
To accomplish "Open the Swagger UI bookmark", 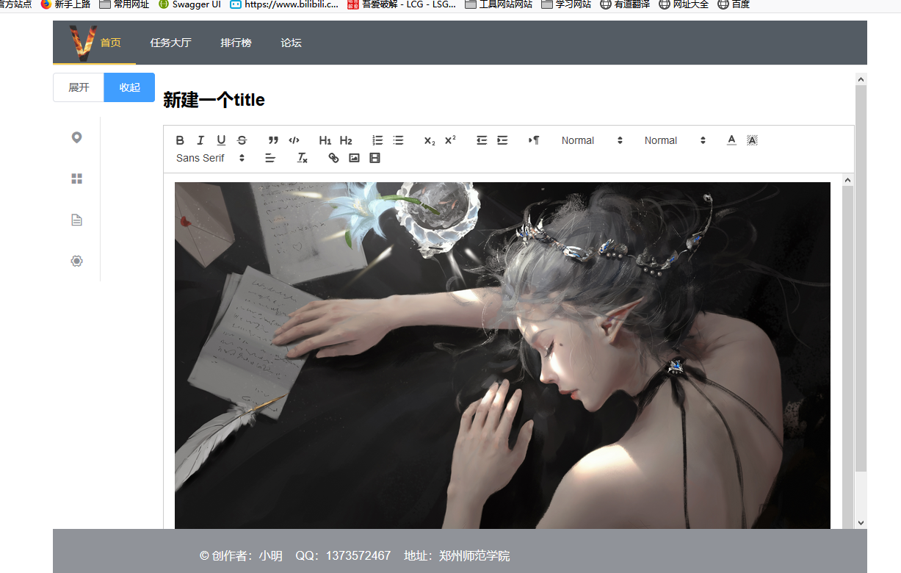I will (189, 4).
